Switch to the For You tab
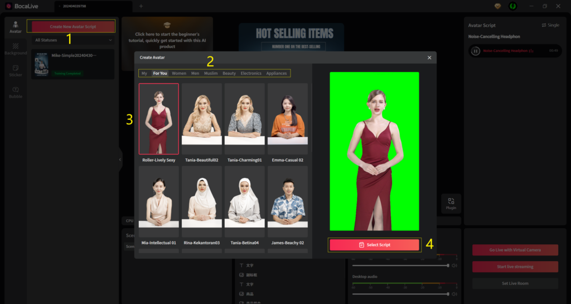 tap(160, 73)
